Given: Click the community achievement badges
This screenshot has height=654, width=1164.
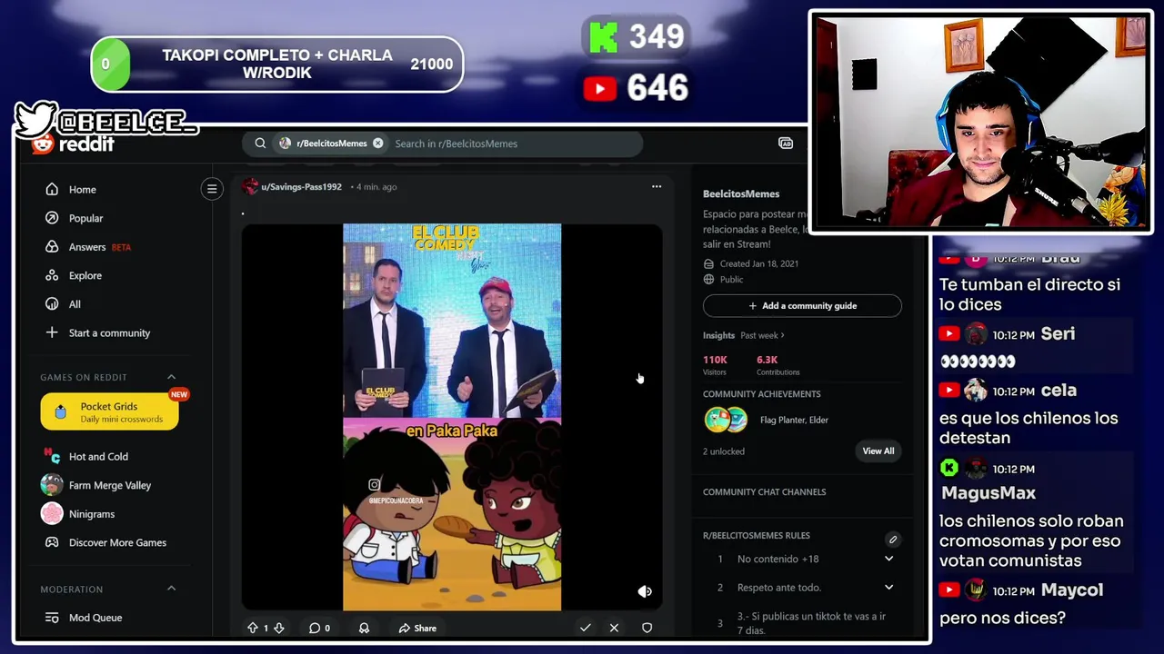Looking at the screenshot, I should click(x=726, y=420).
